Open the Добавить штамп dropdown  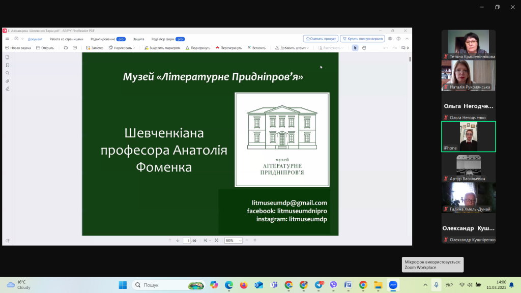pos(292,48)
